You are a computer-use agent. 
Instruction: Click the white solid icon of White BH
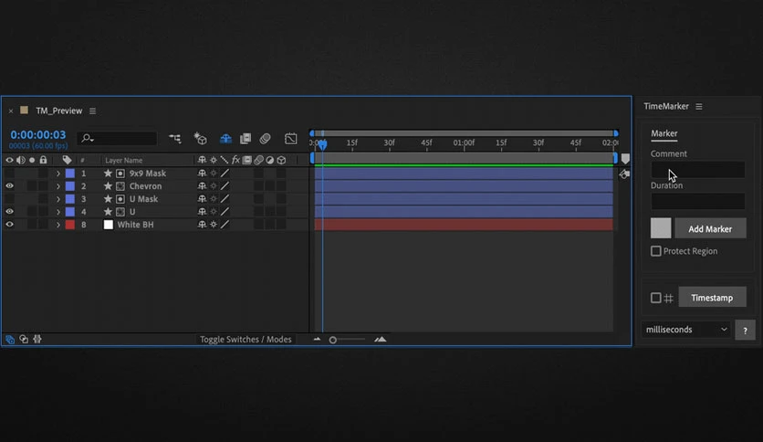pos(108,225)
